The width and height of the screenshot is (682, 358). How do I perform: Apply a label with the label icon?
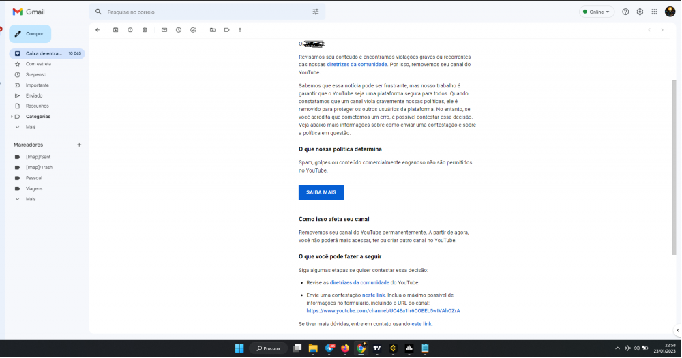pos(226,30)
